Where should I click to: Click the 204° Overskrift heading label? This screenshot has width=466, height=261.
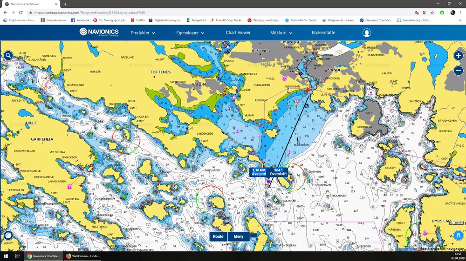click(x=278, y=172)
